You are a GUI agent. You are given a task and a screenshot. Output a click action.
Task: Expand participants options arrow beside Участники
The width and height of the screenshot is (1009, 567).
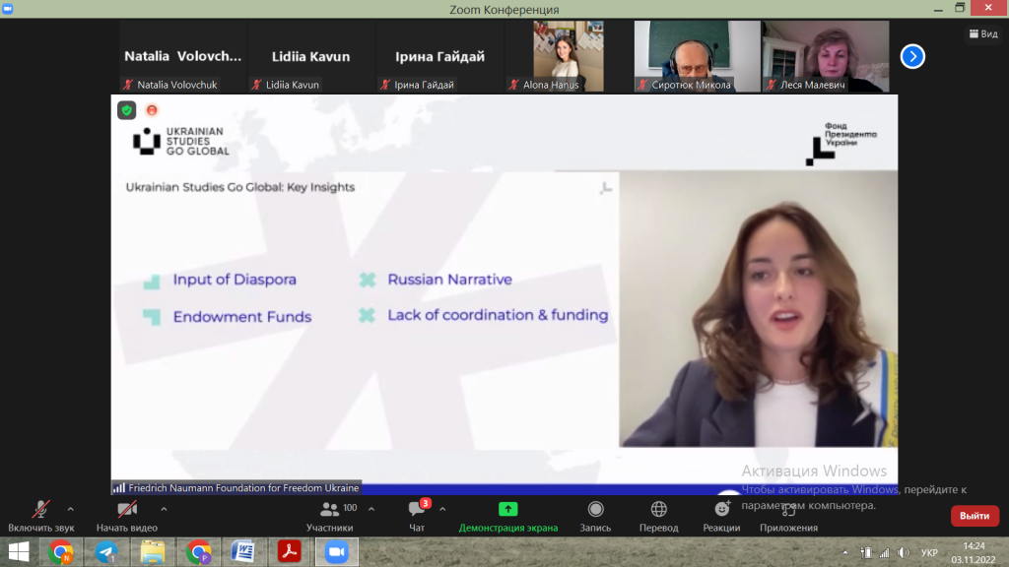click(371, 509)
